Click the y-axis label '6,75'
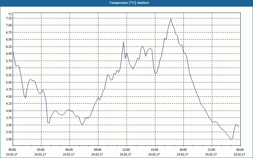Screen dimensions: 253x158 tap(9, 33)
